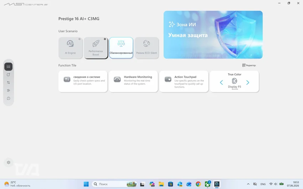Switch True Color to next mode
Viewport: 303px width, 189px height.
coord(247,83)
